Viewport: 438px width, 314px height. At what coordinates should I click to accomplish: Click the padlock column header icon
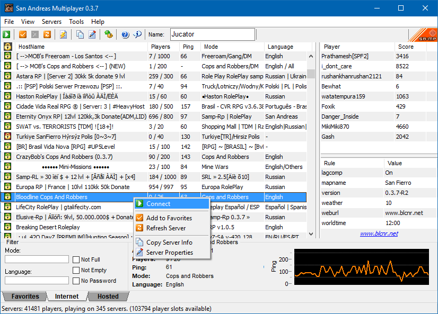8,47
